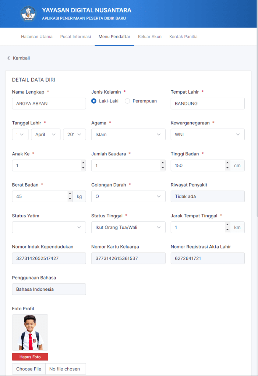
Task: Select the Perempuan radio button
Action: click(x=127, y=101)
